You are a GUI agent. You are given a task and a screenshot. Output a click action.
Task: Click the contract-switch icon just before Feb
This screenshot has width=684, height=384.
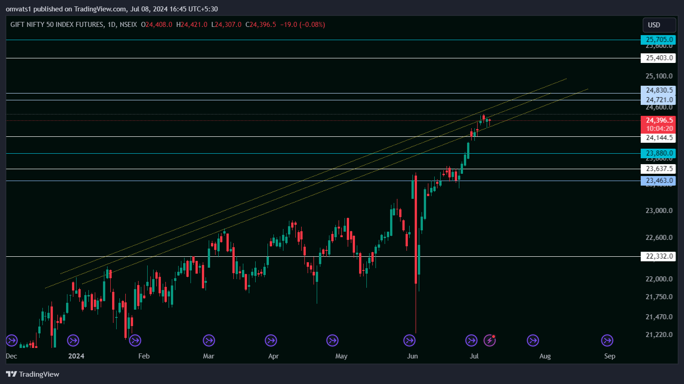(x=135, y=340)
